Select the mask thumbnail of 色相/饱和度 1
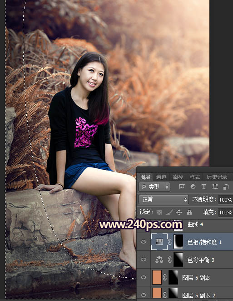Viewport: 233px width, 301px height. (x=178, y=242)
